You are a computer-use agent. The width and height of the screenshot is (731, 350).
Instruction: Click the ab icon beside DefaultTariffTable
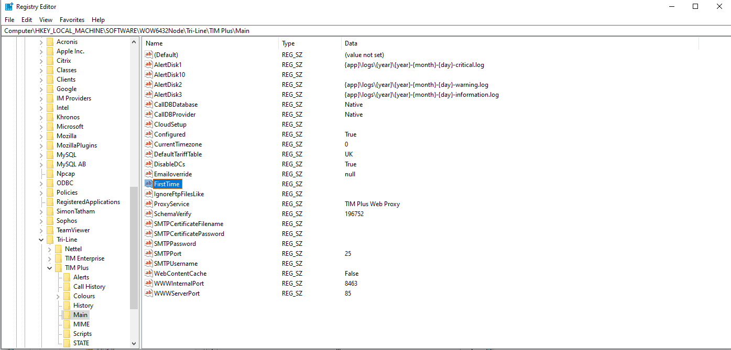[149, 154]
